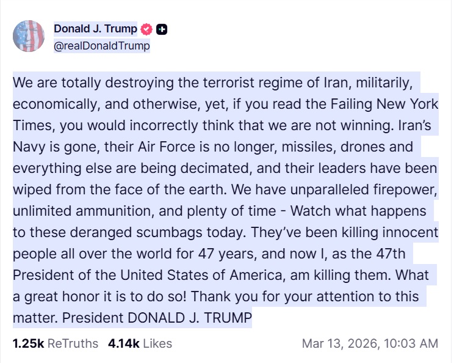
Task: Click the Donald J. Trump display name
Action: point(95,29)
